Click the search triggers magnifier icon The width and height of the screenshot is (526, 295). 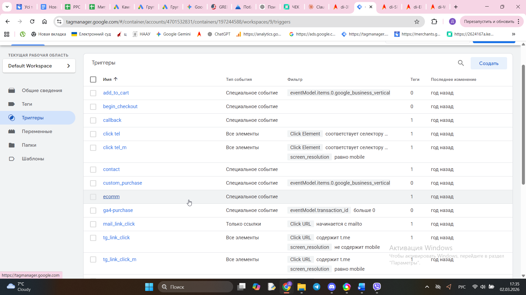461,63
